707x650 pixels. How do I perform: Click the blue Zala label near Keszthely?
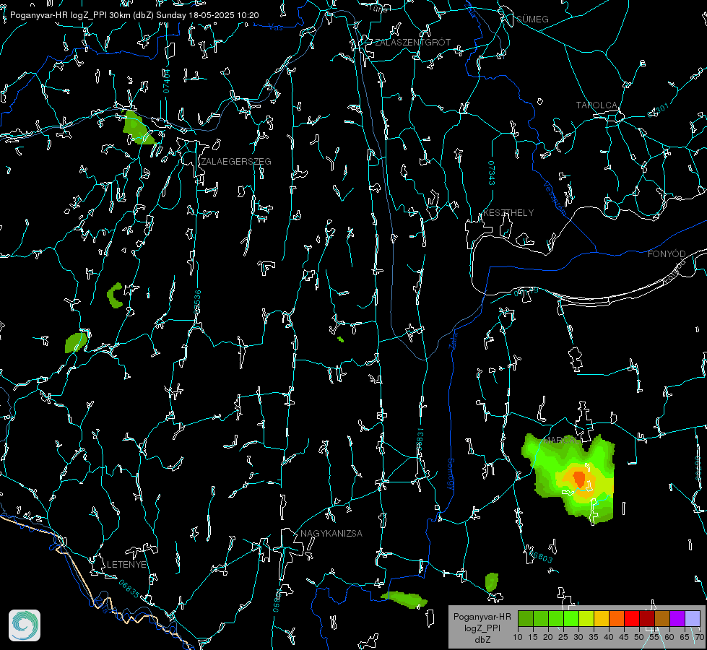454,339
